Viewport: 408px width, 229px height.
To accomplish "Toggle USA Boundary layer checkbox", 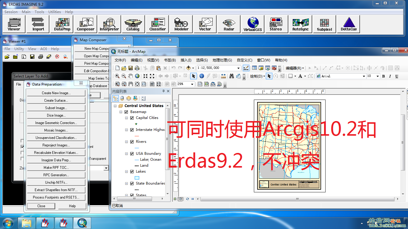I will coord(132,154).
